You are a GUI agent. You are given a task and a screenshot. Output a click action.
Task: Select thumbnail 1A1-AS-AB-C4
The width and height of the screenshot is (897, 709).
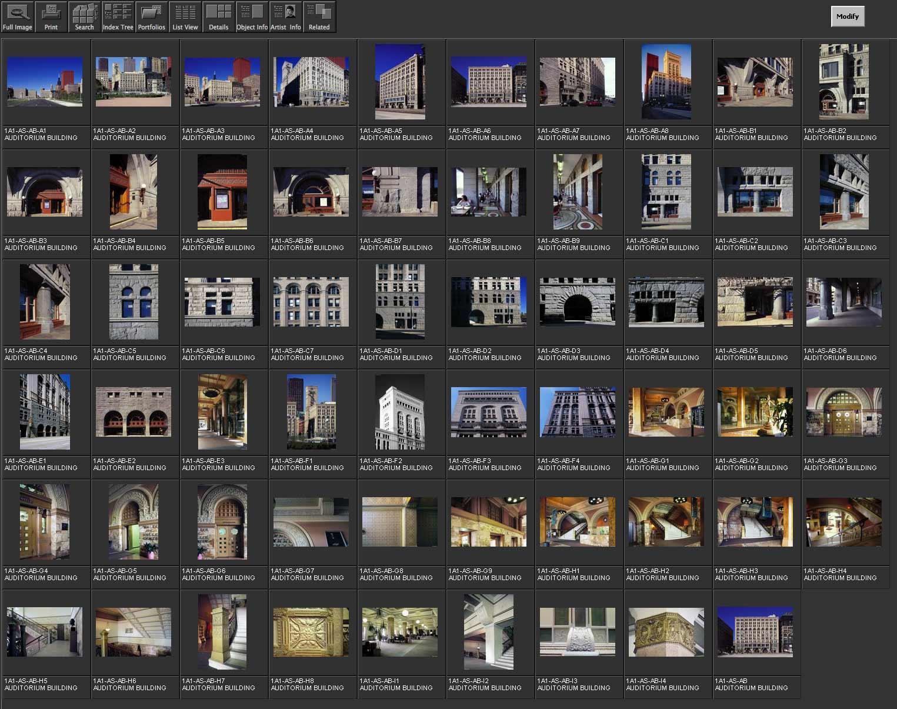pos(45,302)
